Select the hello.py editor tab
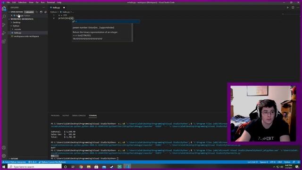Viewport: 302px width, 170px height. pos(56,8)
